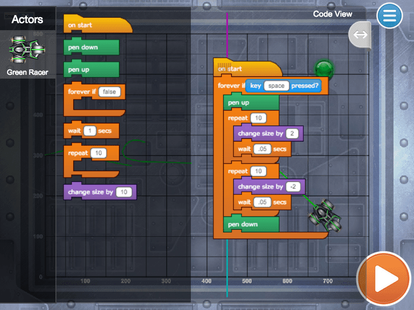Switch to Code View
The height and width of the screenshot is (310, 414).
[x=332, y=14]
